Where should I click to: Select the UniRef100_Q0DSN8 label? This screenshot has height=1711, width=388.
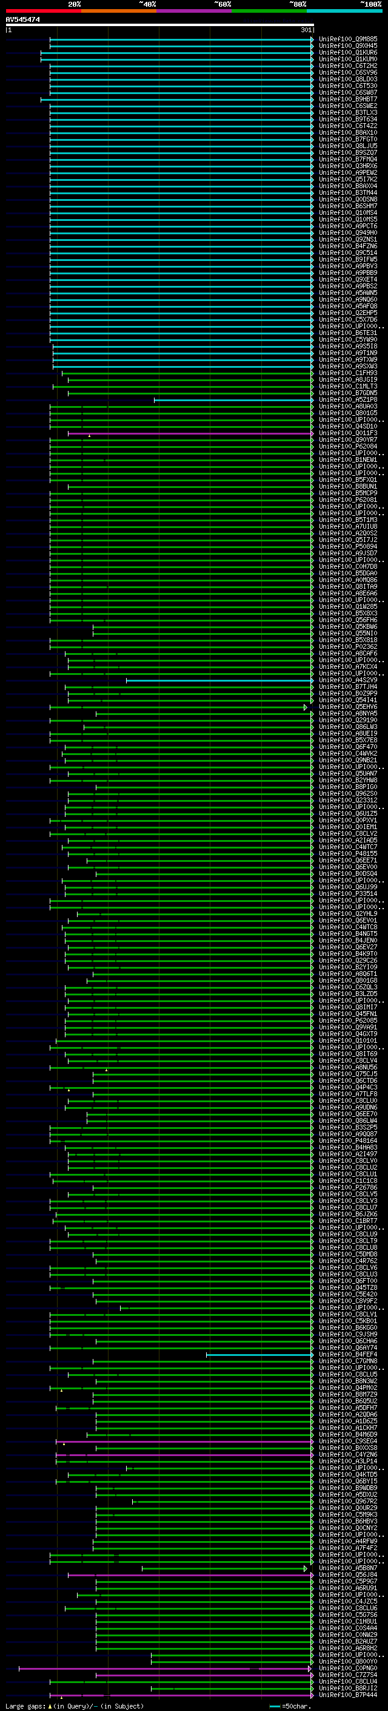point(347,199)
